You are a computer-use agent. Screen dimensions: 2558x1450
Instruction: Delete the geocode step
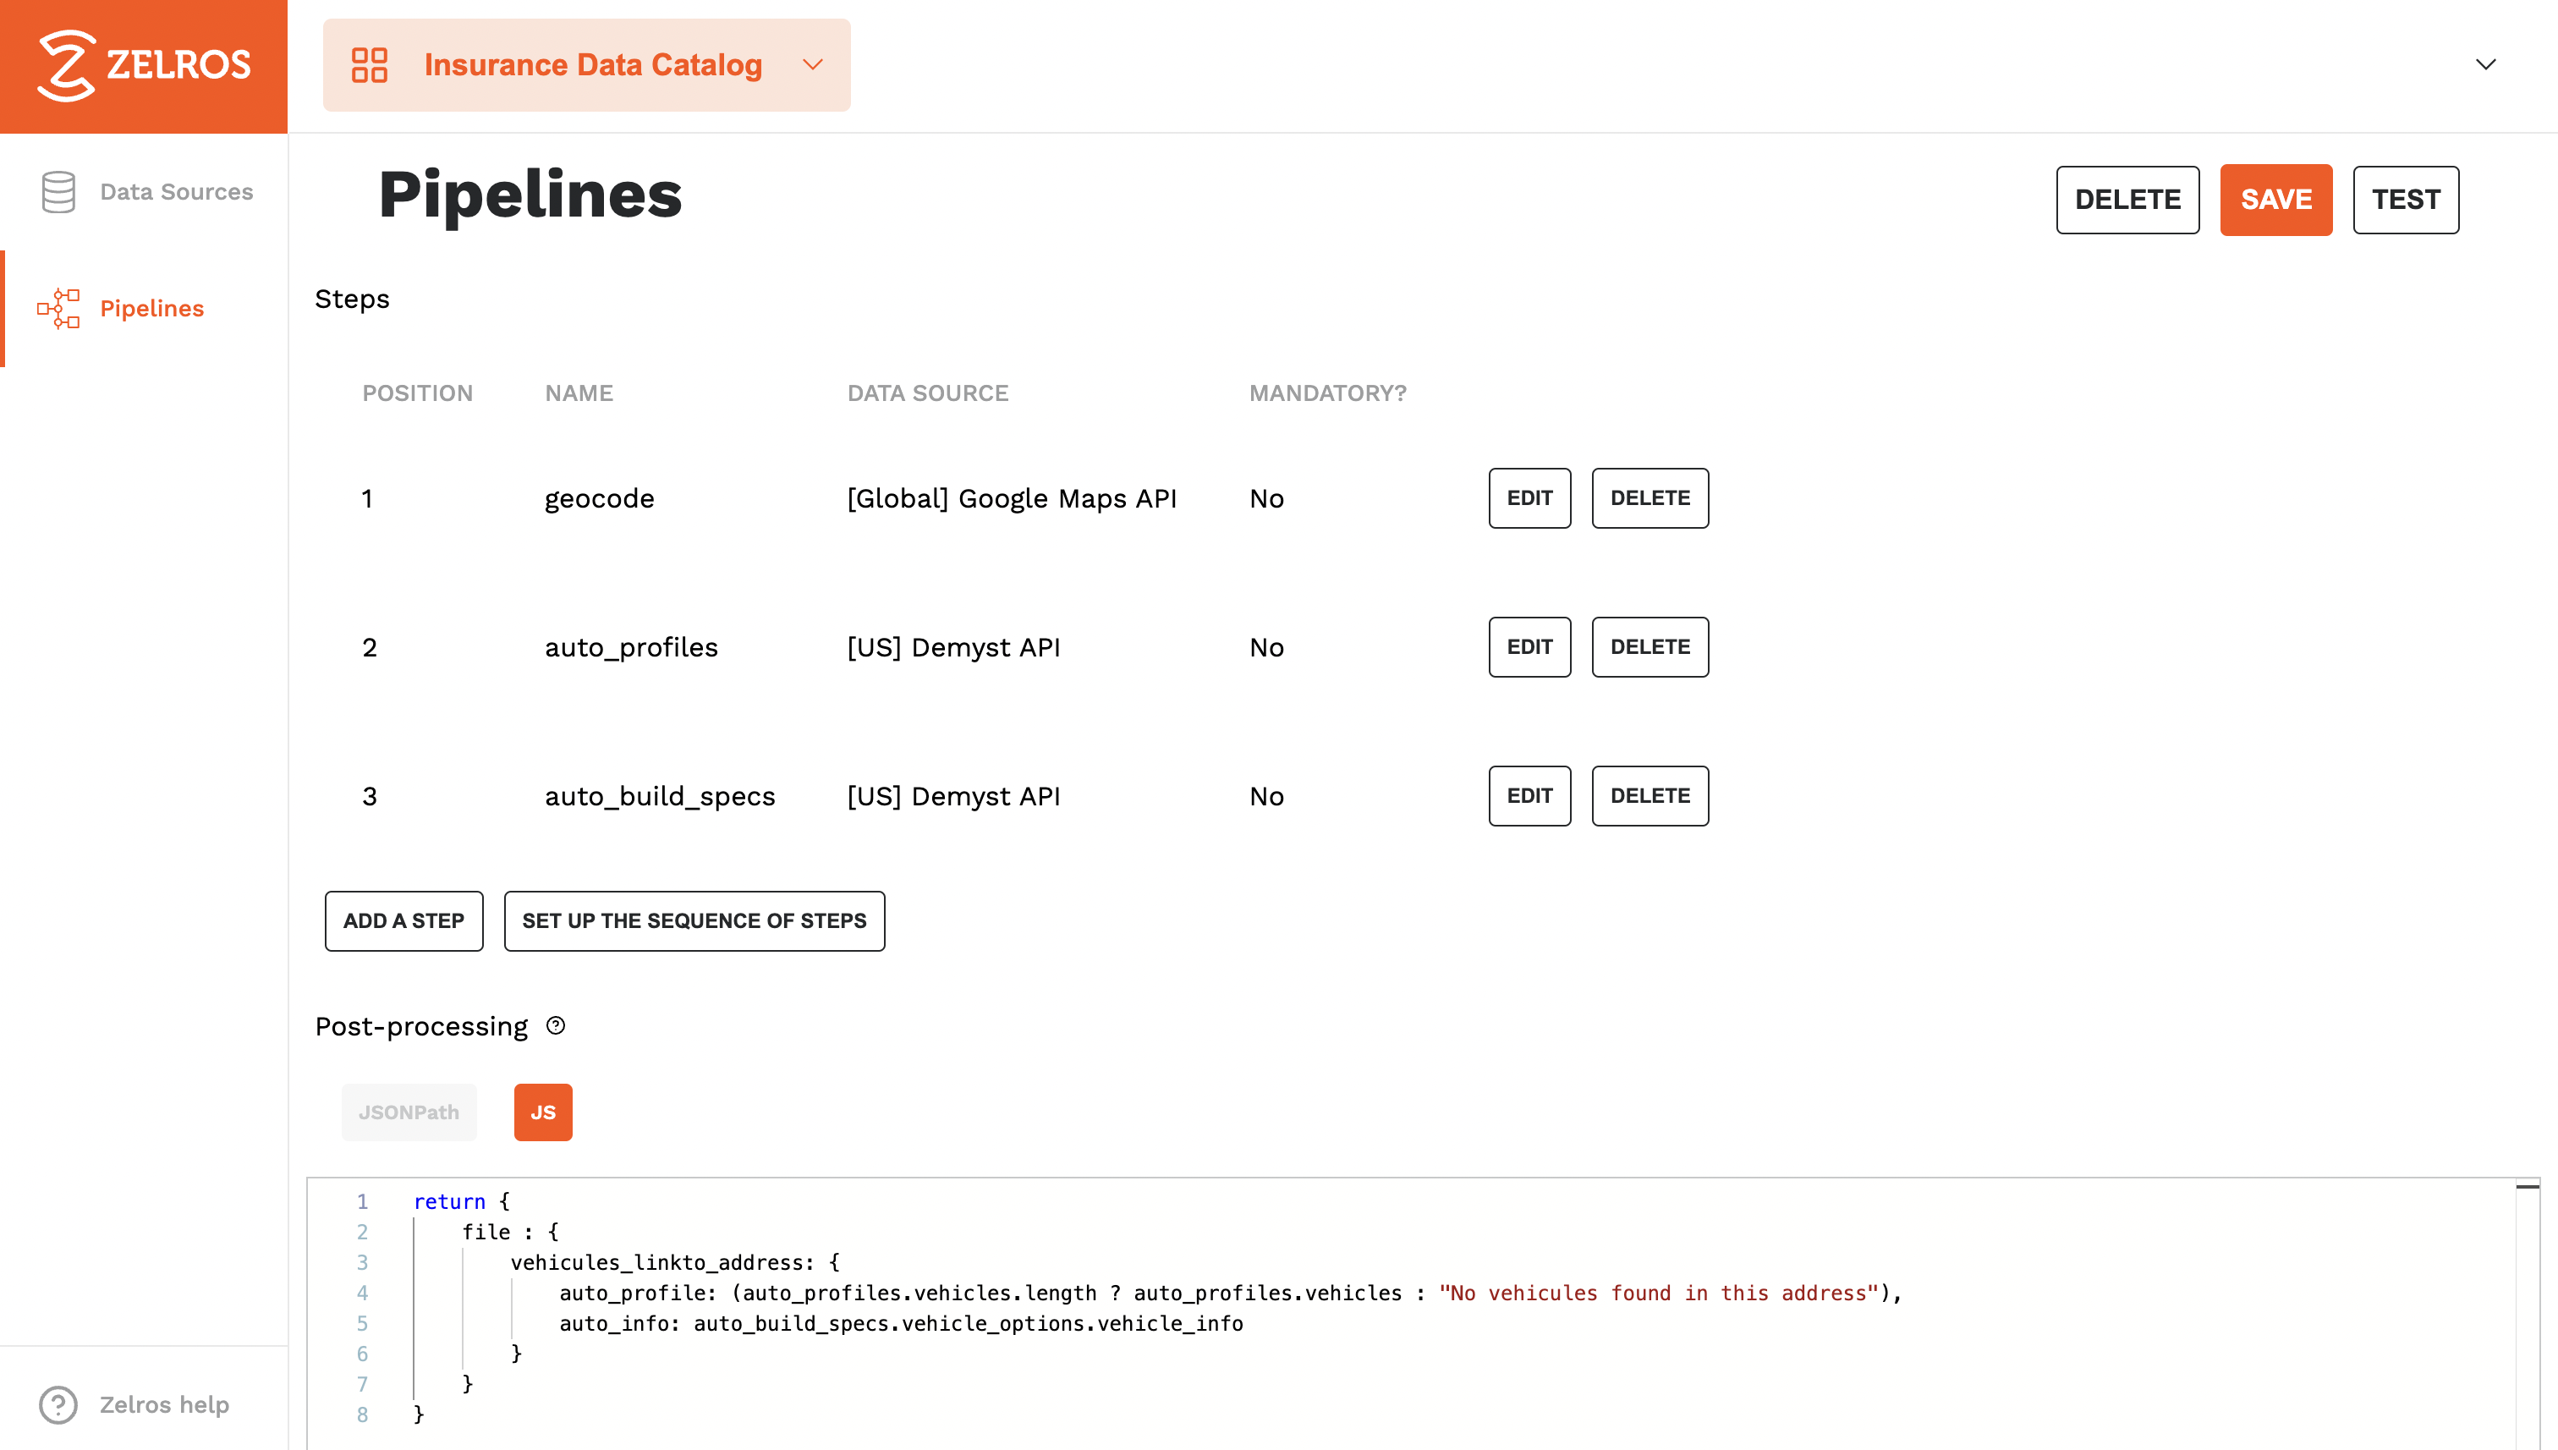(1649, 498)
